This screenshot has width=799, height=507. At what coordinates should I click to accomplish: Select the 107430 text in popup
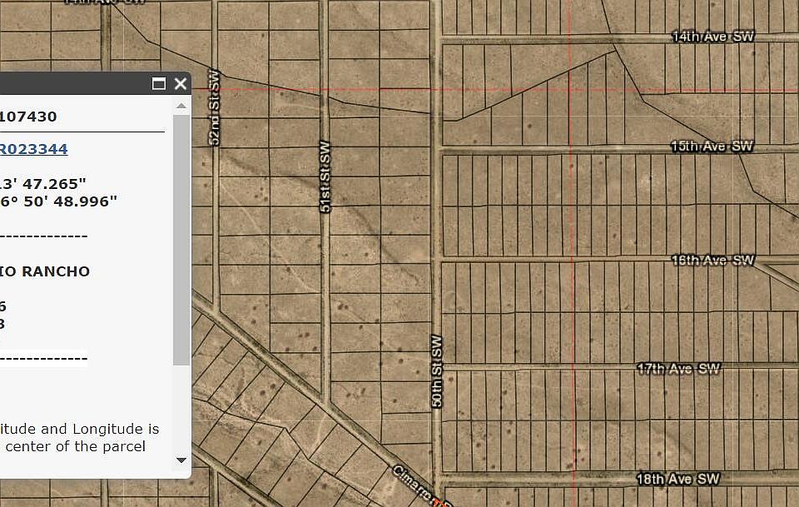tap(28, 117)
